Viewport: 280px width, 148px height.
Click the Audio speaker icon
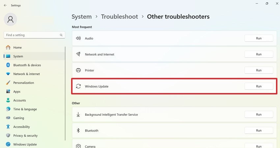pos(78,38)
